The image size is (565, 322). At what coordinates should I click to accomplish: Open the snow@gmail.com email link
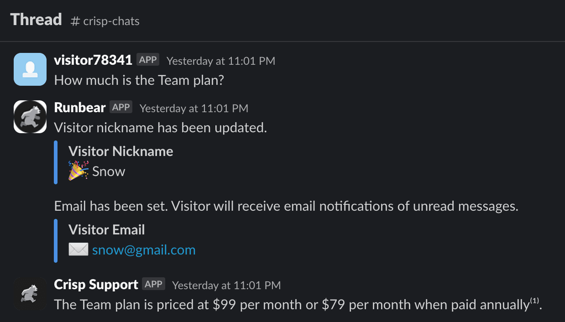click(x=144, y=250)
